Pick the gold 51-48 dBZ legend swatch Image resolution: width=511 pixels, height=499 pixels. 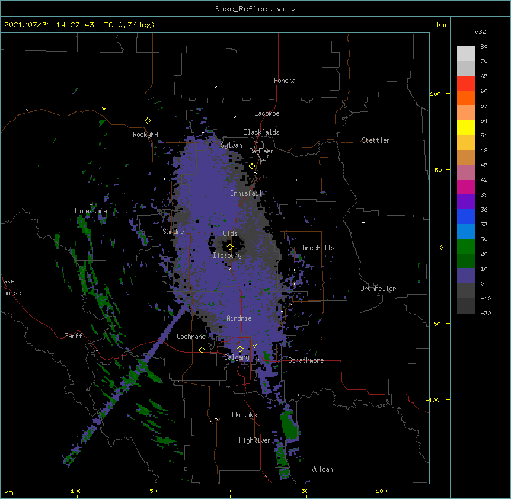(466, 143)
